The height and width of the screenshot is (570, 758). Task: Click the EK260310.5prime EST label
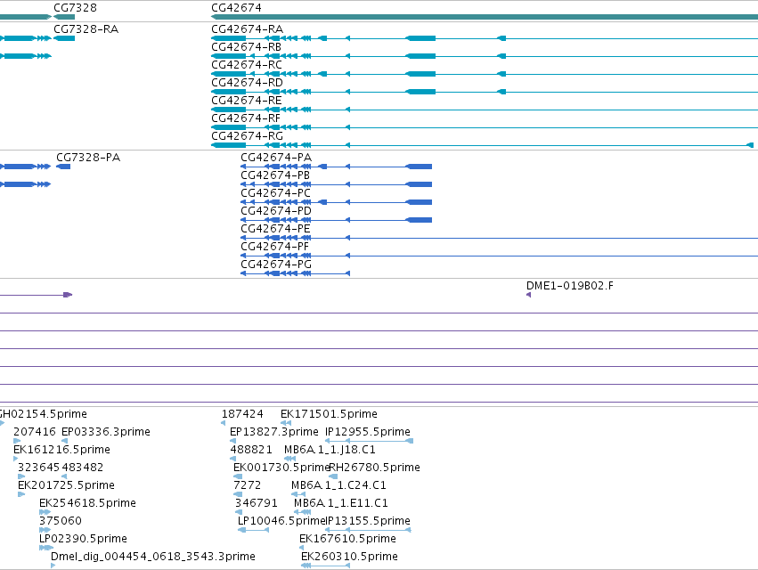tap(349, 557)
